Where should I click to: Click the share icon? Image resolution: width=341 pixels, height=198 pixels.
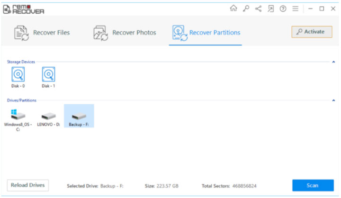pos(259,9)
